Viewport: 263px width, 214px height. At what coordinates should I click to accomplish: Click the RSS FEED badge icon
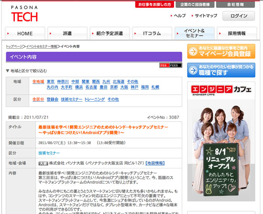pos(171,65)
